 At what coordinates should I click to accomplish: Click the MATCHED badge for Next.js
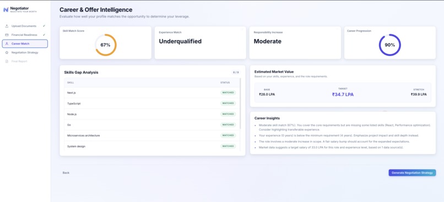point(228,93)
